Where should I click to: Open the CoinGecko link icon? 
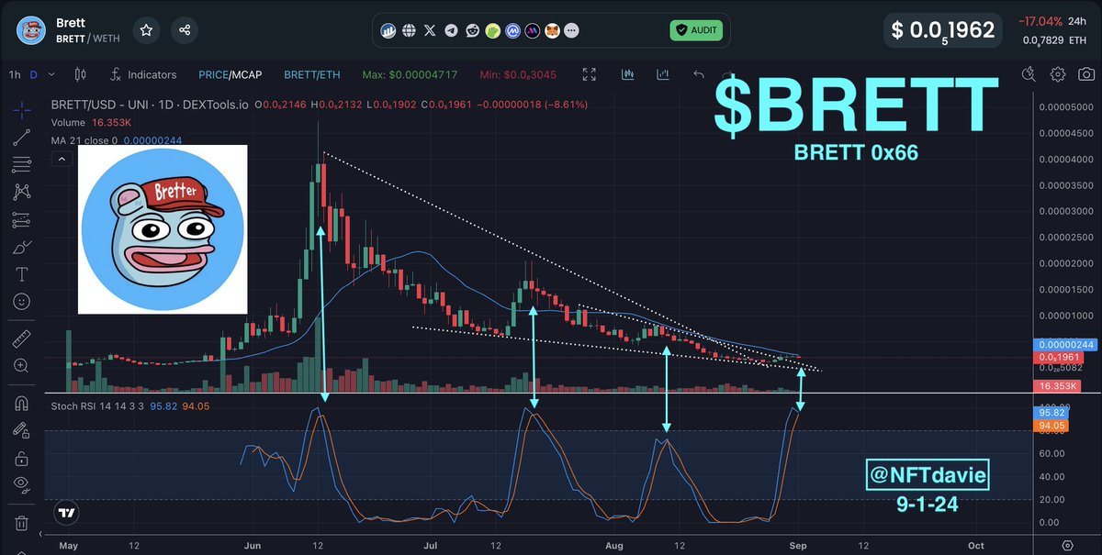point(491,30)
